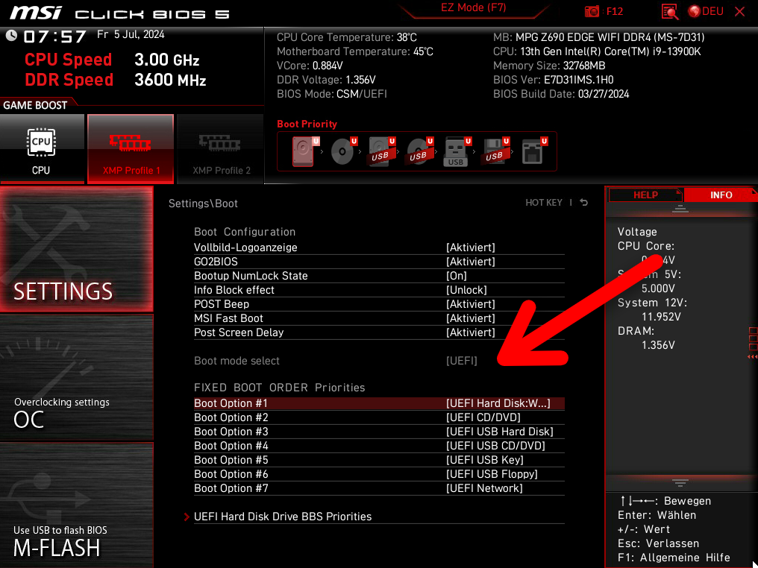Click the Settings\Boot breadcrumb path

(203, 203)
